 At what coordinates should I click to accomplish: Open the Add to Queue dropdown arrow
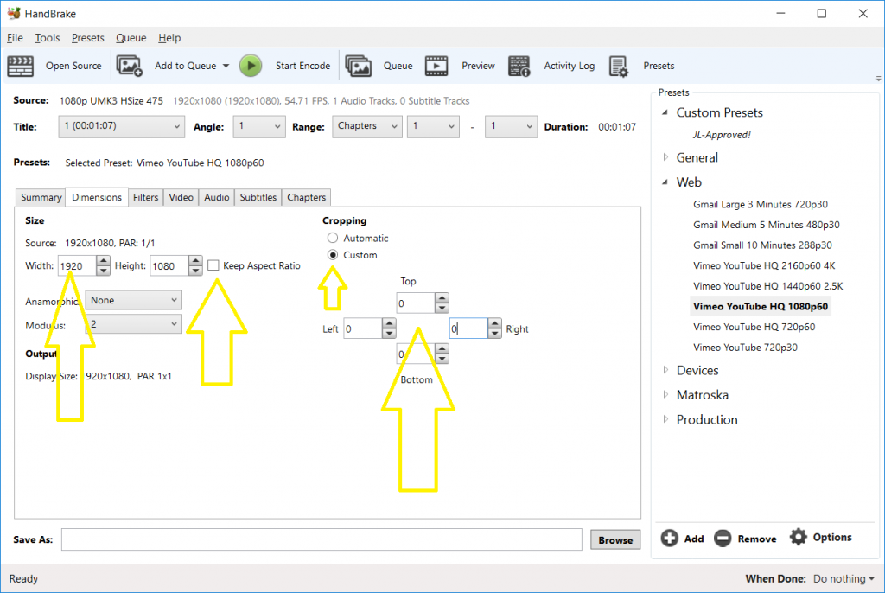coord(226,66)
